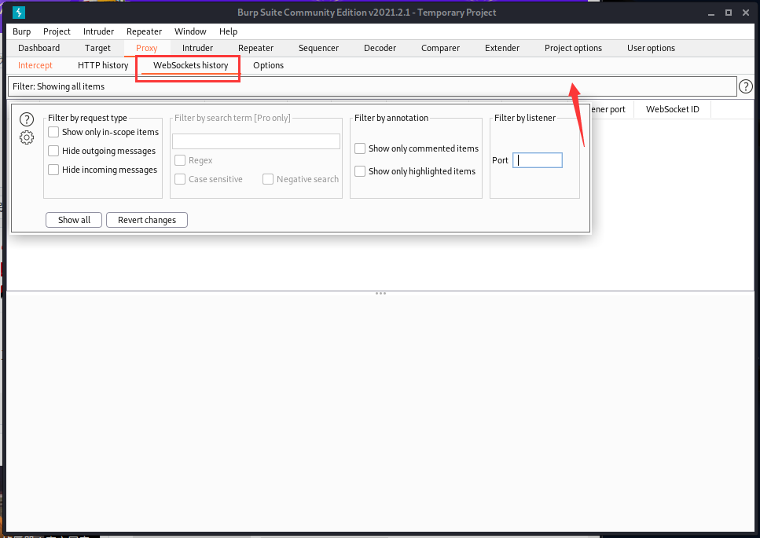This screenshot has height=538, width=760.
Task: Open filter help question mark icon
Action: (x=745, y=86)
